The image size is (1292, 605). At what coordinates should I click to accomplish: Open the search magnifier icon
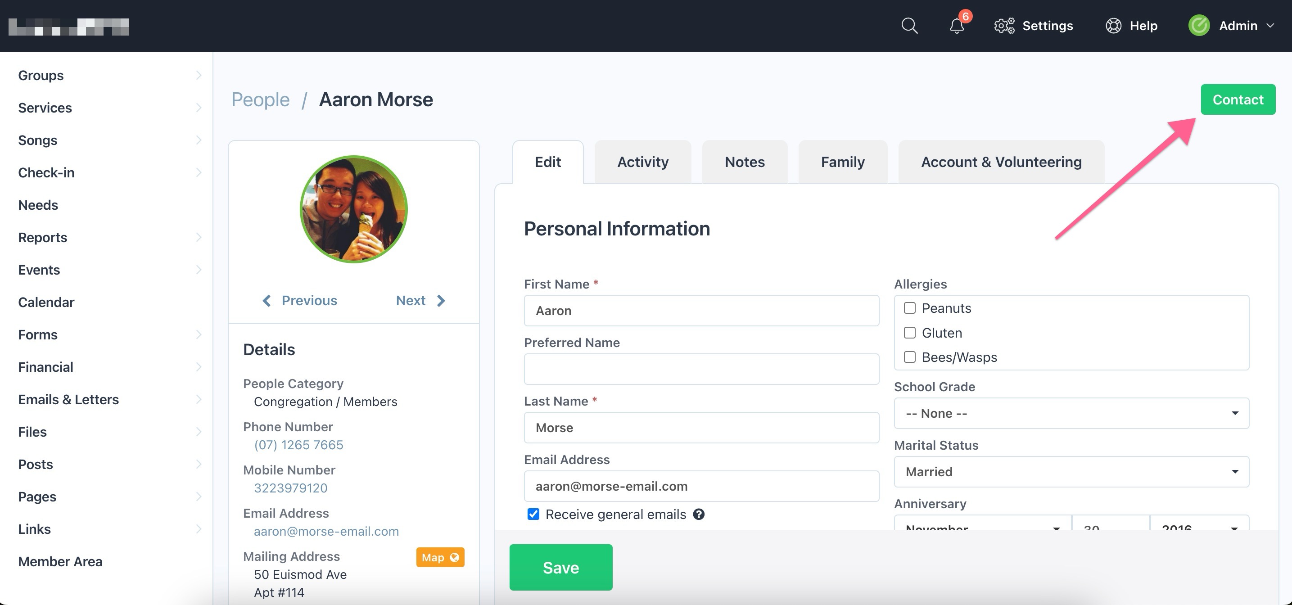[x=909, y=26]
